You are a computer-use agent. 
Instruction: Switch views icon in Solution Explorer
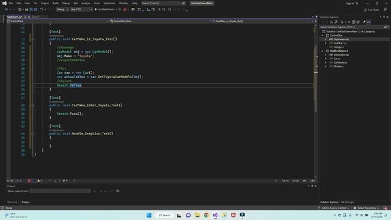(x=336, y=22)
